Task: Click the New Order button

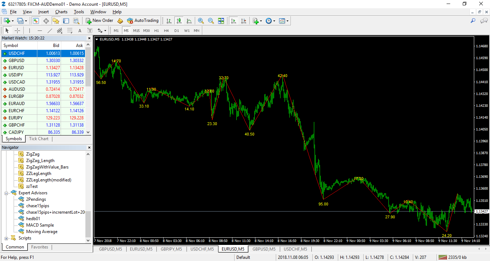Action: pos(99,21)
